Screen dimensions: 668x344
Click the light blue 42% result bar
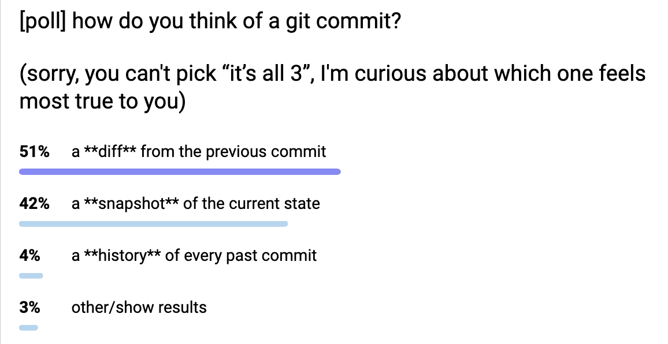[x=153, y=223]
